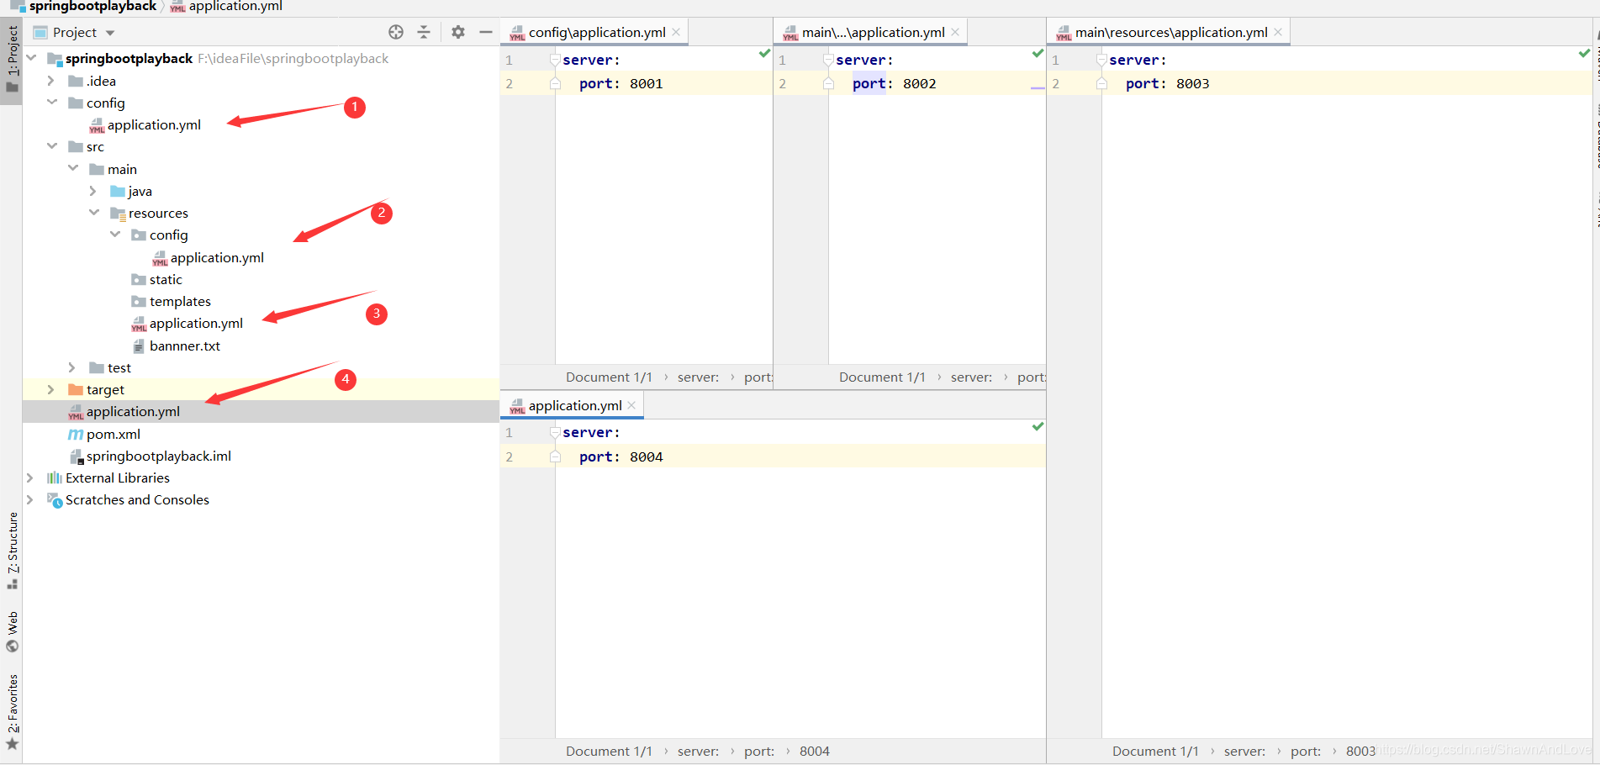1600x765 pixels.
Task: Open the Z: Structure tool window
Action: 12,551
